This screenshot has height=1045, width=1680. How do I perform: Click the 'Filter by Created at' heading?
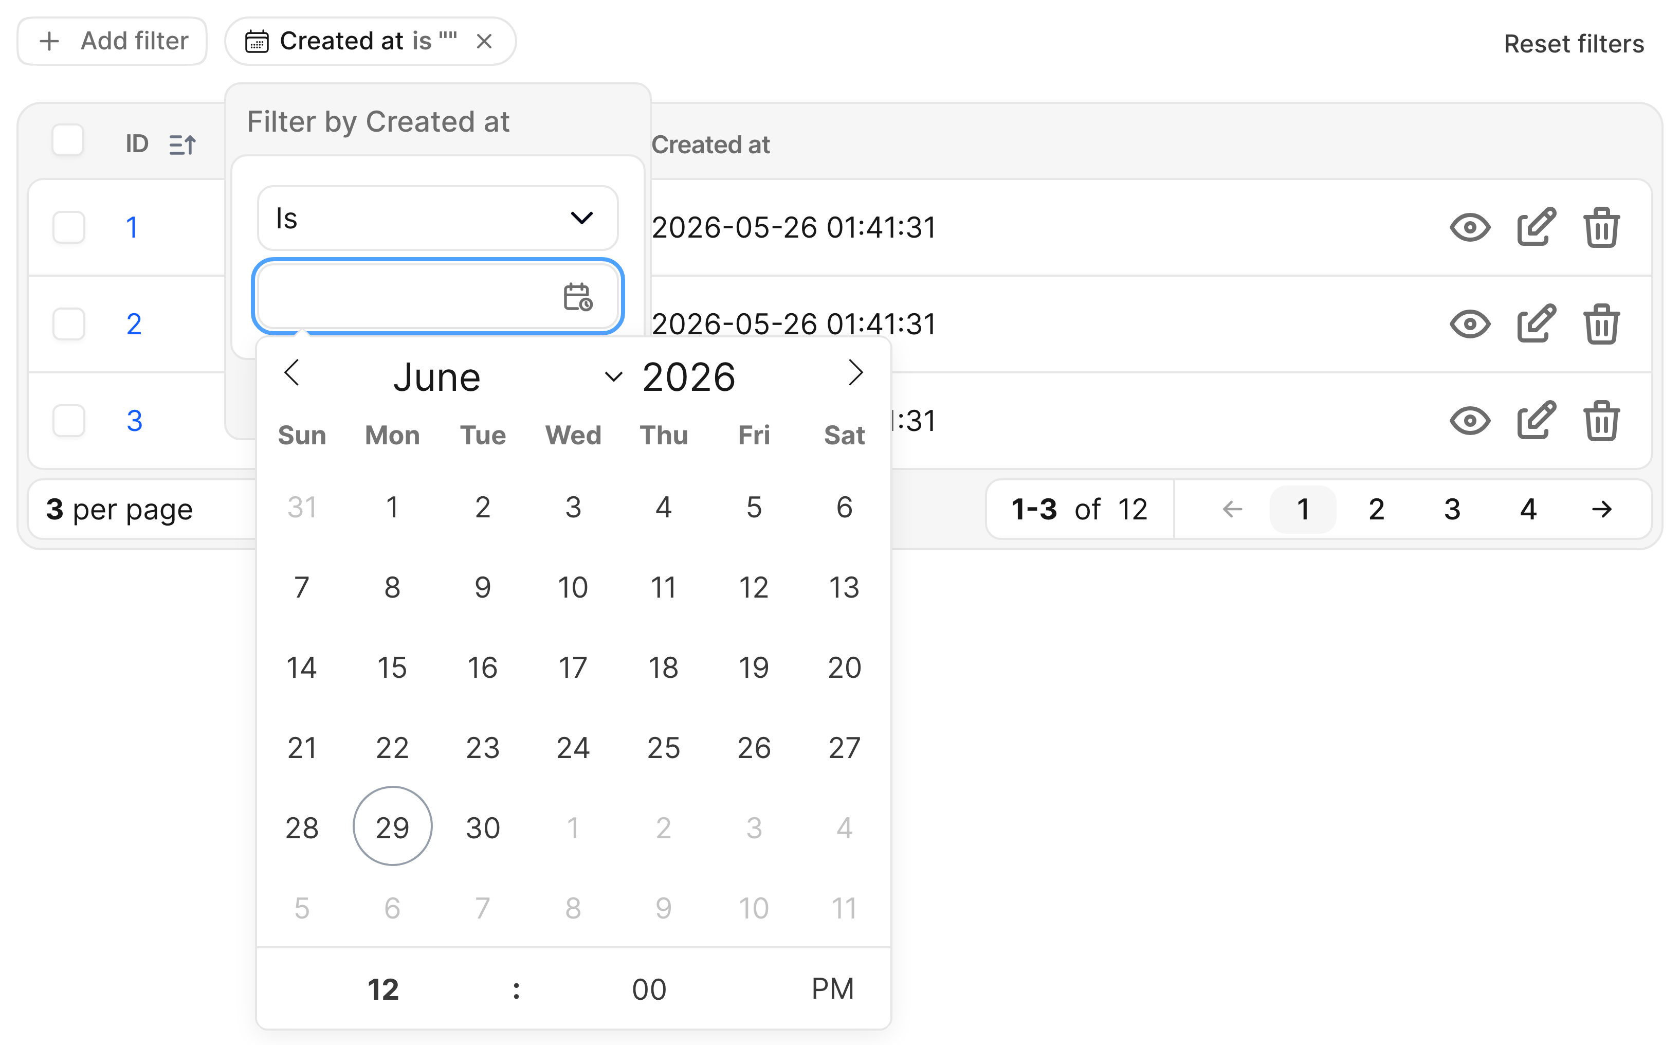378,122
